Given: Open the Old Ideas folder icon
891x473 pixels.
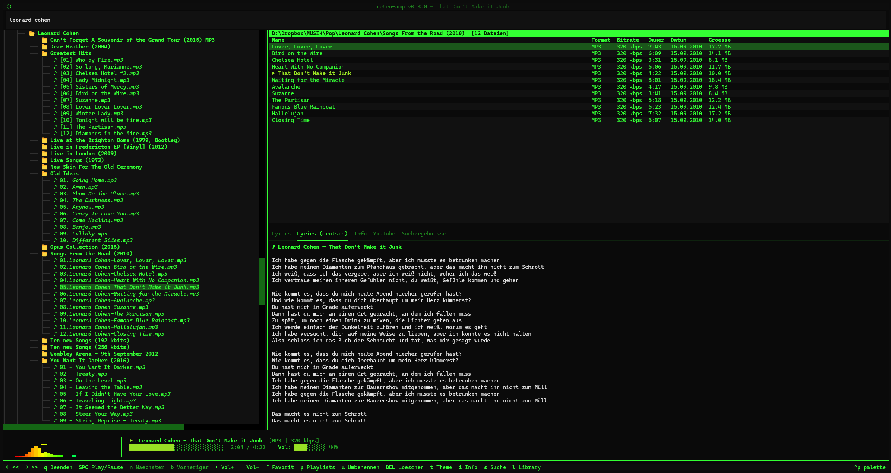Looking at the screenshot, I should point(44,174).
